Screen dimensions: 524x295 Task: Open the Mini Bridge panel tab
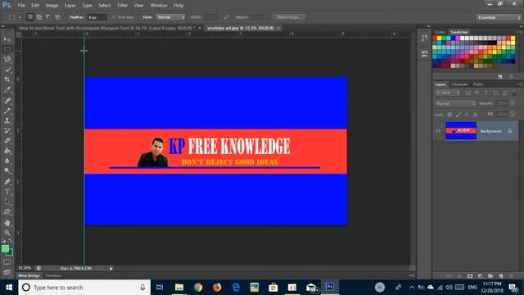point(29,275)
